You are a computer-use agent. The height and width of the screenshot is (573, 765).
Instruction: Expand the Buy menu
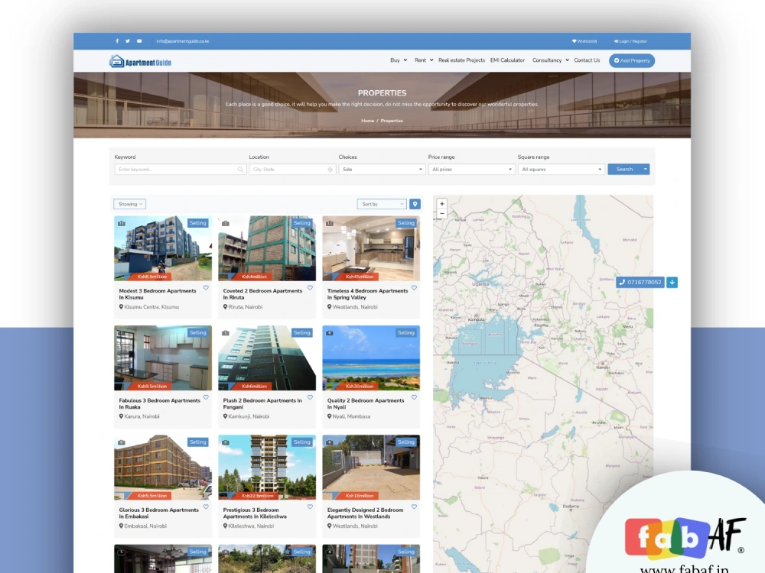(399, 60)
